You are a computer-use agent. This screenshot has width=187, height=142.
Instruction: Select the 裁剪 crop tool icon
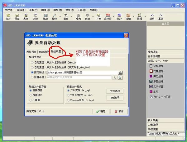tap(66, 16)
